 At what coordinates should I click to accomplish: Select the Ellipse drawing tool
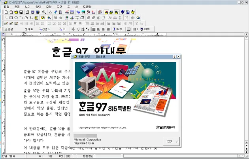tap(16, 18)
